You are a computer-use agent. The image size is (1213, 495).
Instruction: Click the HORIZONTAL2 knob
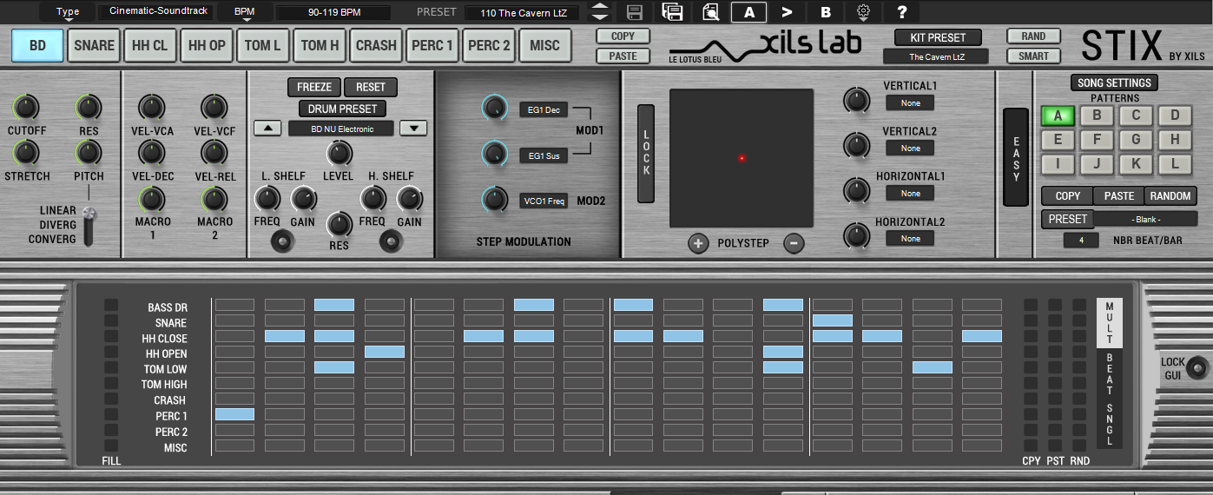pos(857,235)
